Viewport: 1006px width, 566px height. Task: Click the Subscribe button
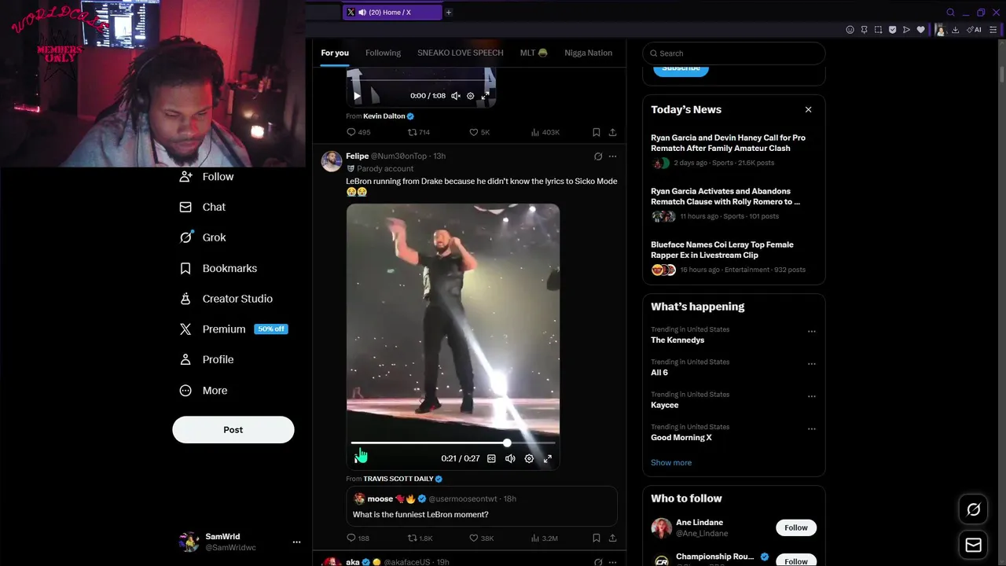tap(681, 68)
